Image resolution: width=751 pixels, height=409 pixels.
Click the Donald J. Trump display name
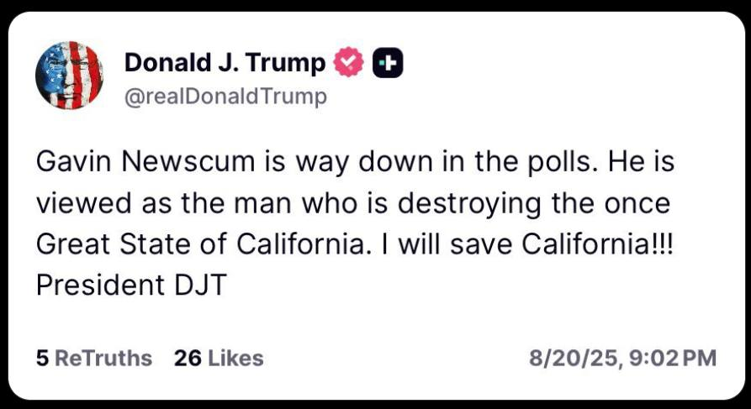click(225, 63)
